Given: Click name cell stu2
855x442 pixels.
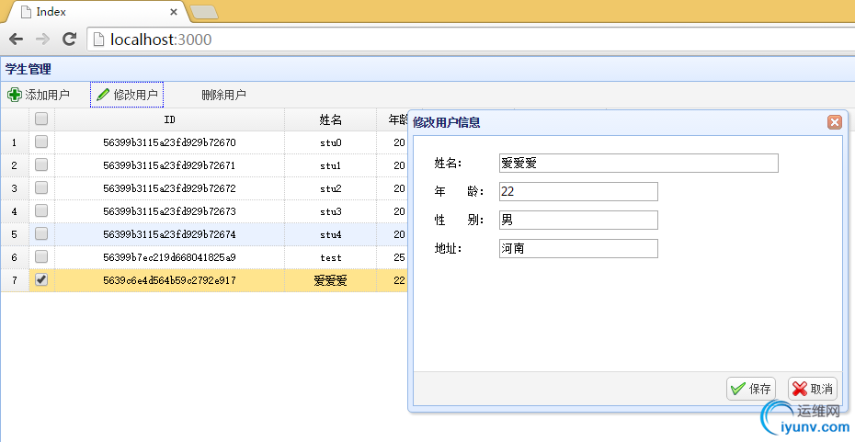Looking at the screenshot, I should coord(330,188).
